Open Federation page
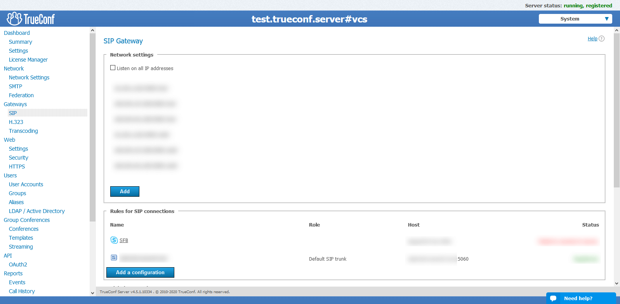Viewport: 620px width, 304px height. click(x=21, y=95)
